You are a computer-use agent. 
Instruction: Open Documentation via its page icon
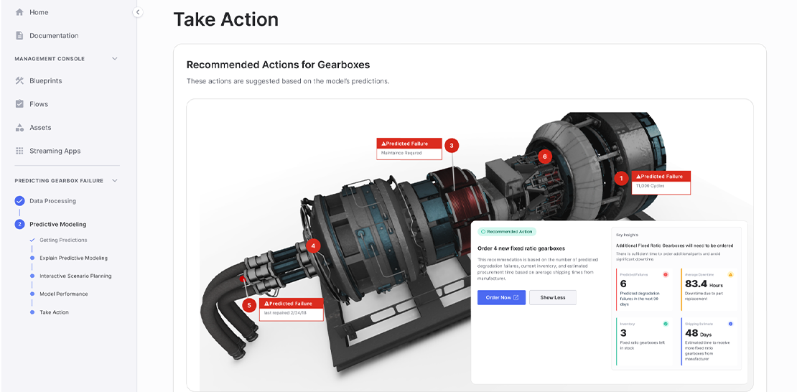click(x=19, y=36)
